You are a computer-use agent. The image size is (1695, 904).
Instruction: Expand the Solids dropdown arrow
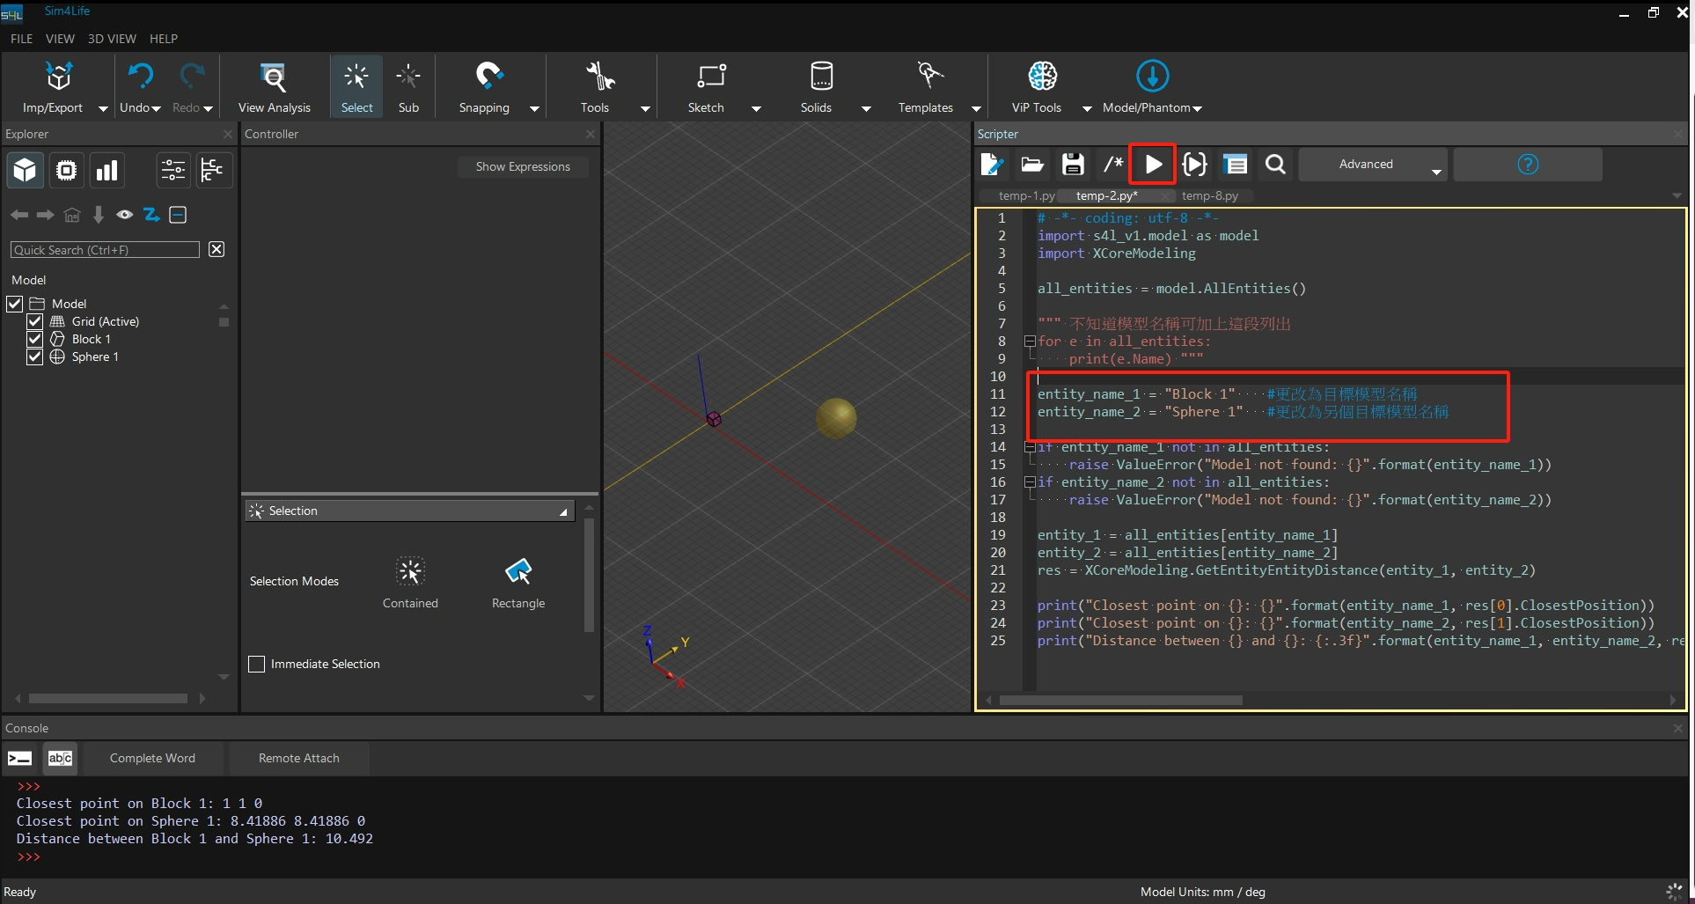pos(866,108)
